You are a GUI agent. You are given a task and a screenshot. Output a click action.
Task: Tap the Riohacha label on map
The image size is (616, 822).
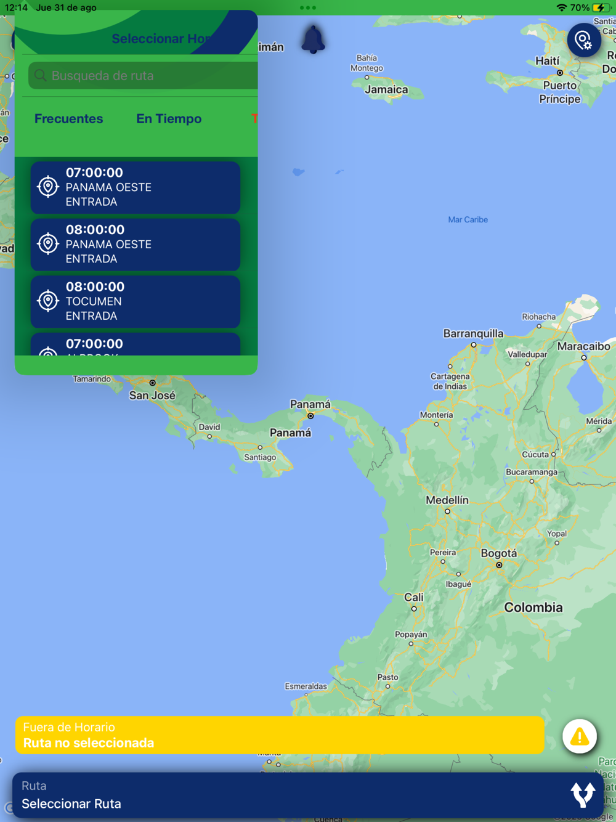pos(539,317)
